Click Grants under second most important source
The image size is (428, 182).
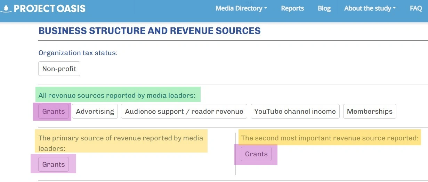256,154
